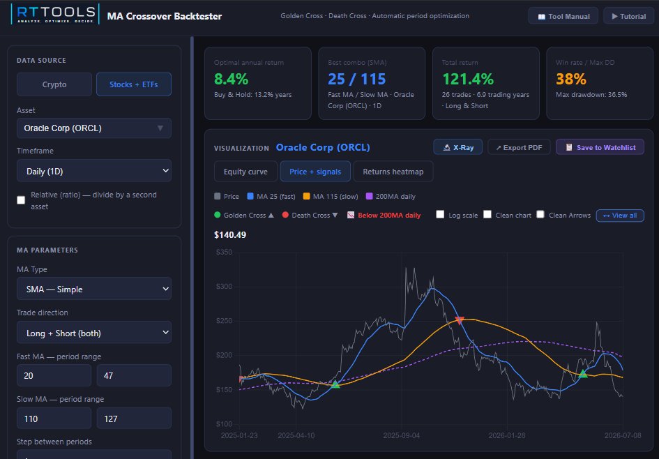The image size is (659, 459).
Task: Enable the Log scale checkbox
Action: tap(440, 214)
